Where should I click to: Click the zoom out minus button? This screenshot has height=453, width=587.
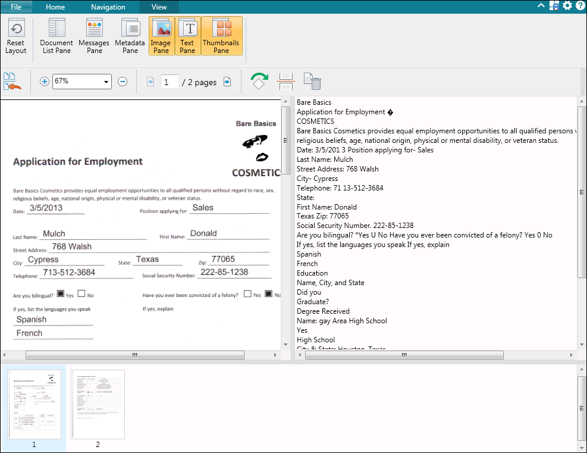click(123, 82)
